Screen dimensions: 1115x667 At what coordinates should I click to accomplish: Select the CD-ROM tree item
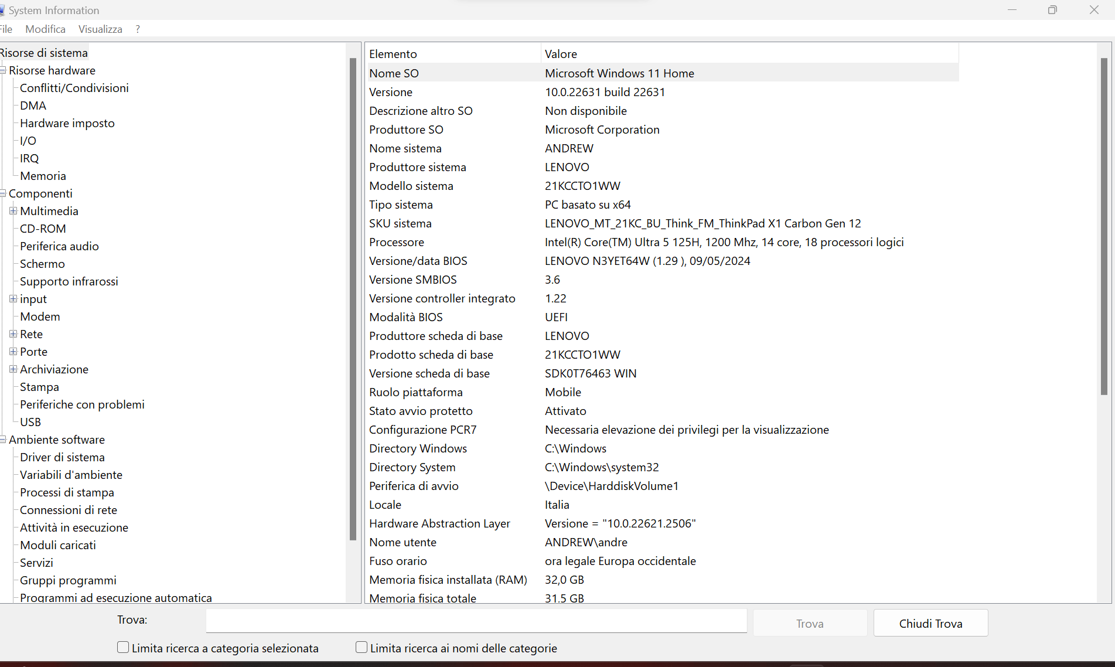tap(43, 229)
